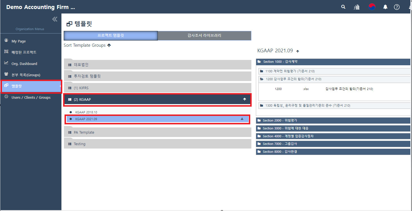
Task: Open the 프로젝트 템플릿 tab
Action: 110,35
